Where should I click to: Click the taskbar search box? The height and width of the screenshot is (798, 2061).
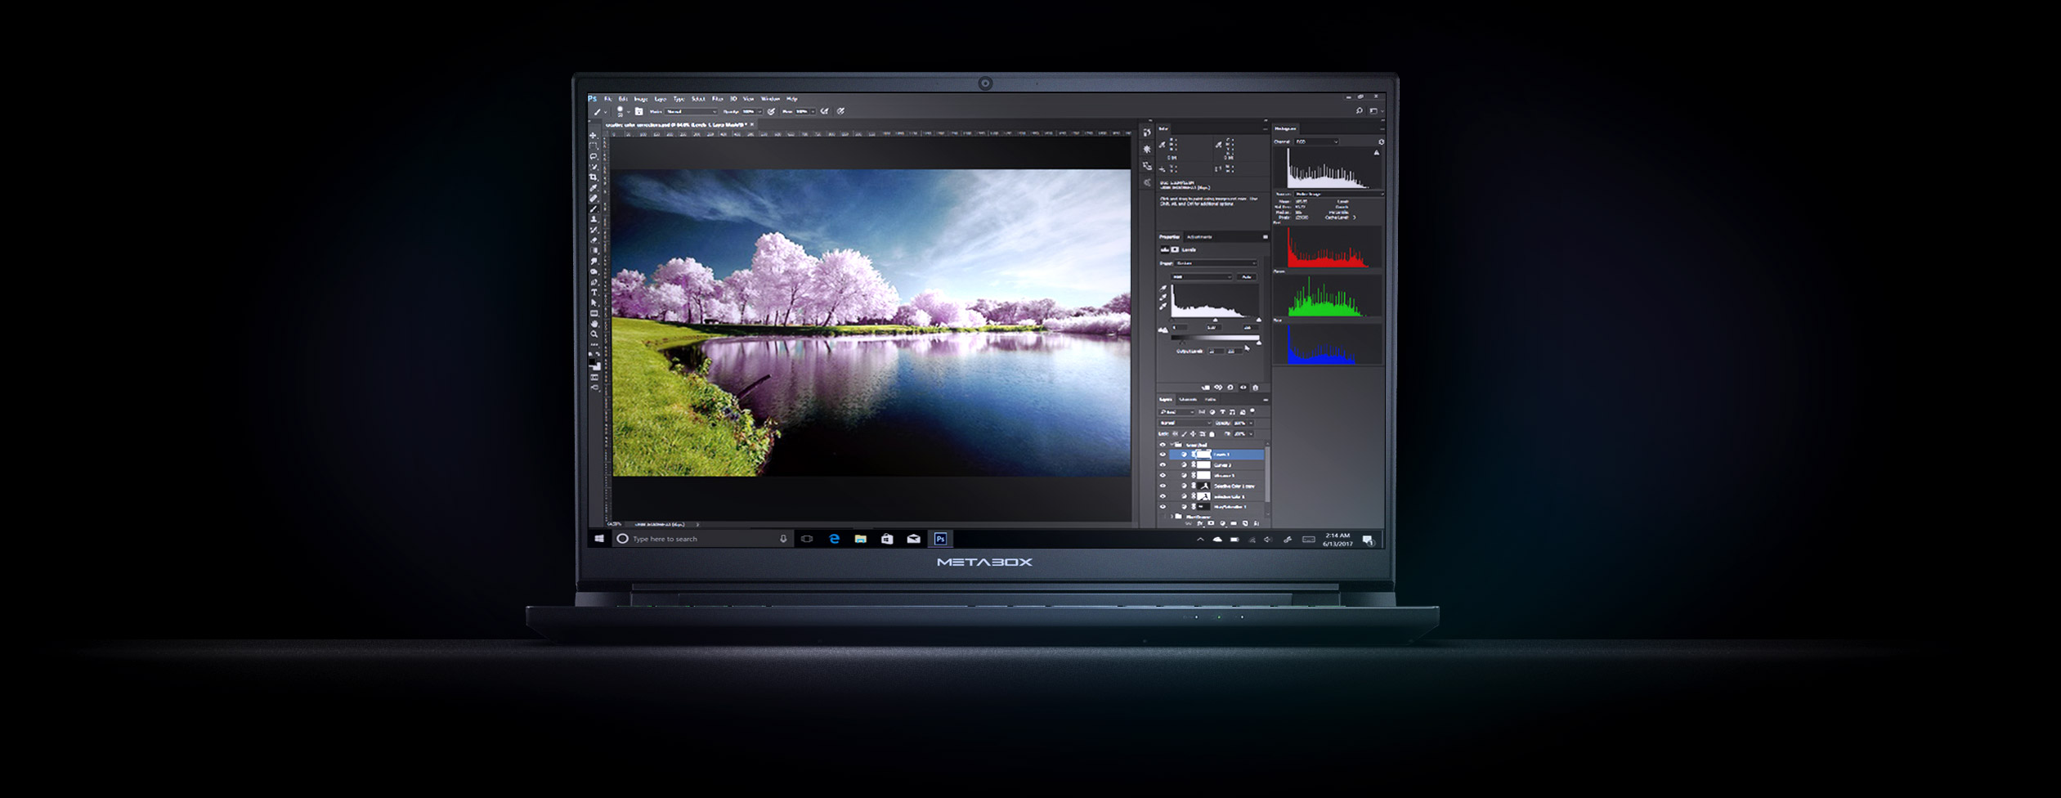[703, 539]
